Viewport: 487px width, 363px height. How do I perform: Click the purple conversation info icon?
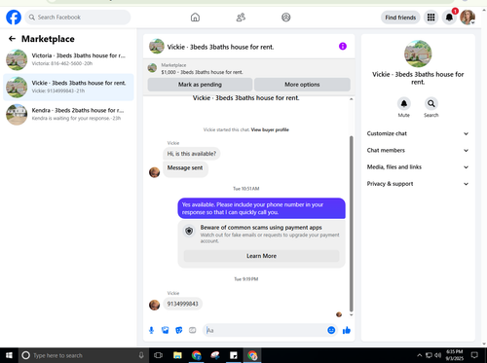pyautogui.click(x=343, y=47)
